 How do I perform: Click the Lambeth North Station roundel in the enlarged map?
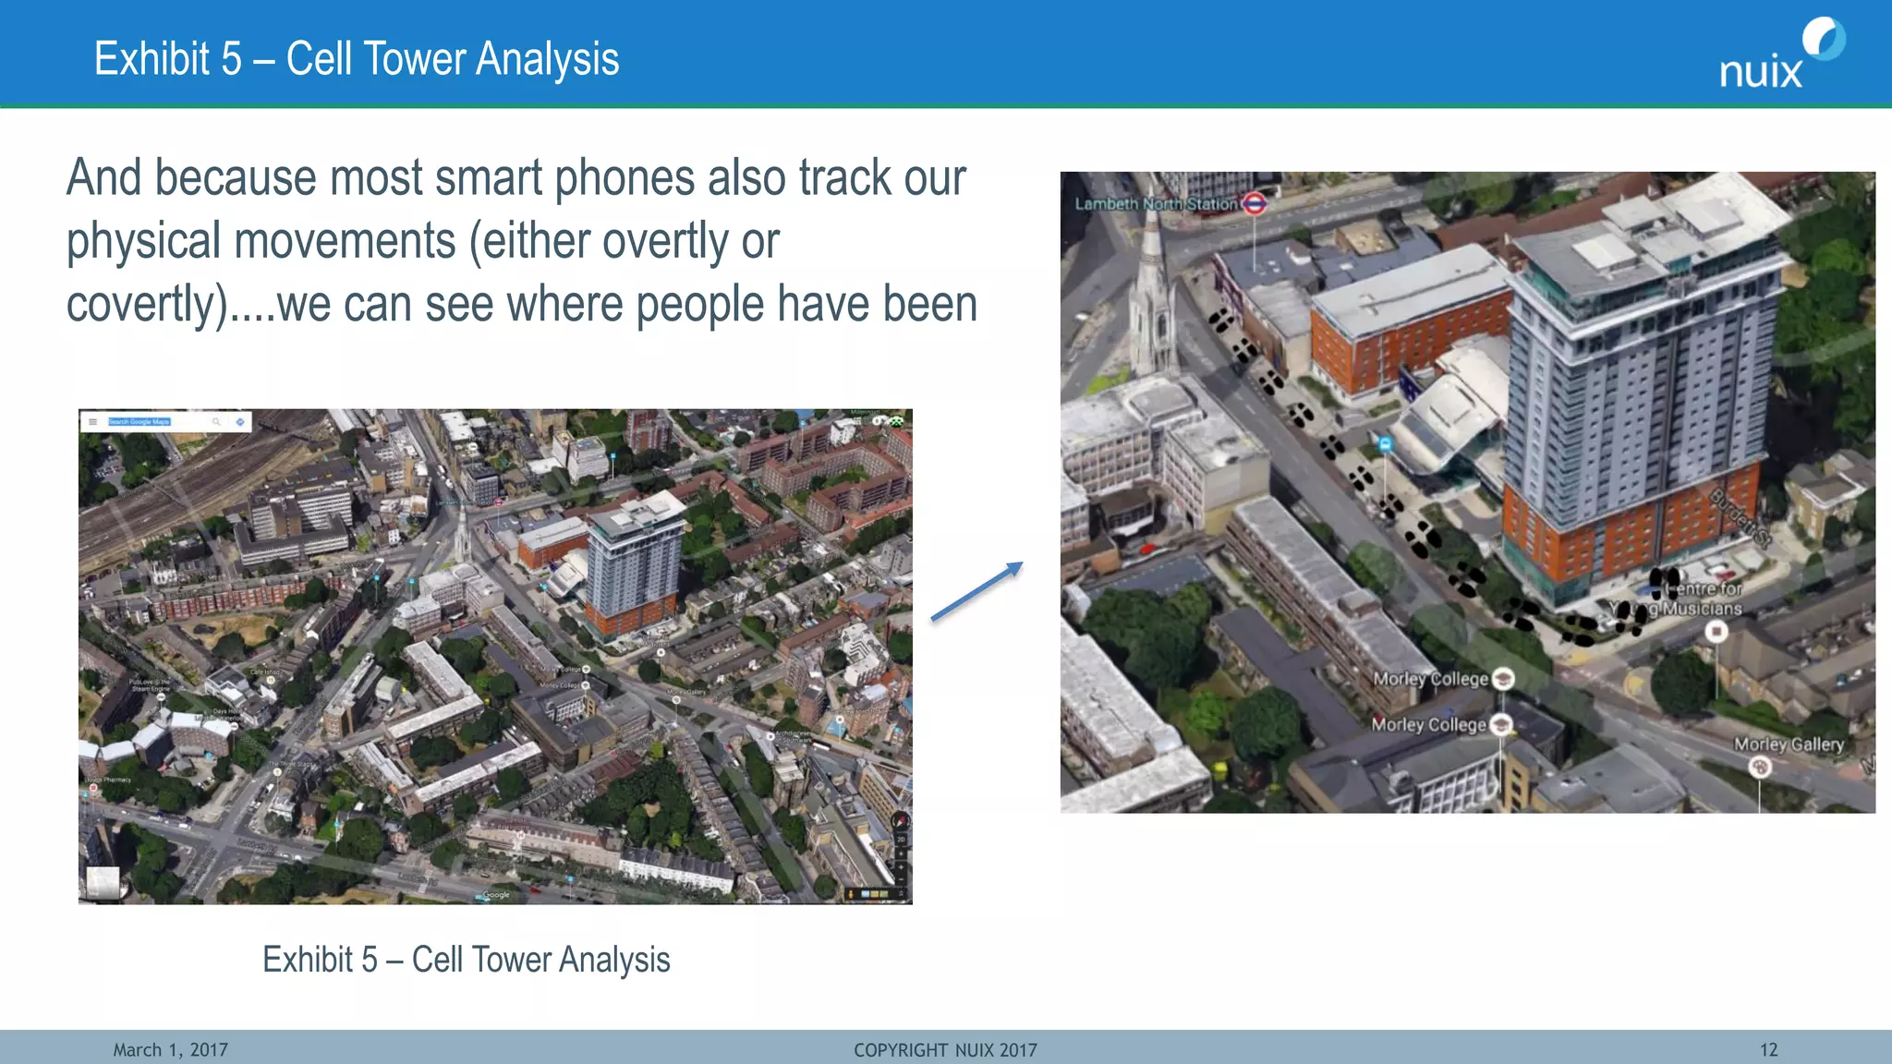[x=1254, y=203]
